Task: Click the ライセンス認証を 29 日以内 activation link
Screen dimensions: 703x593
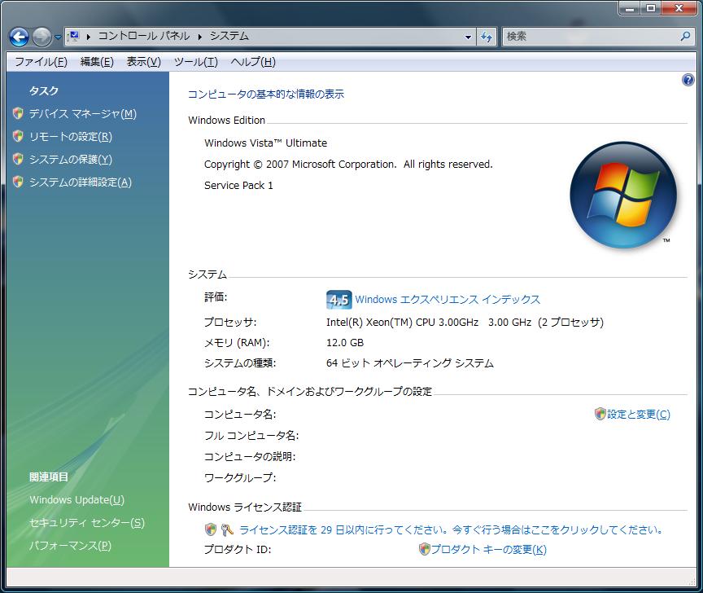Action: point(452,529)
